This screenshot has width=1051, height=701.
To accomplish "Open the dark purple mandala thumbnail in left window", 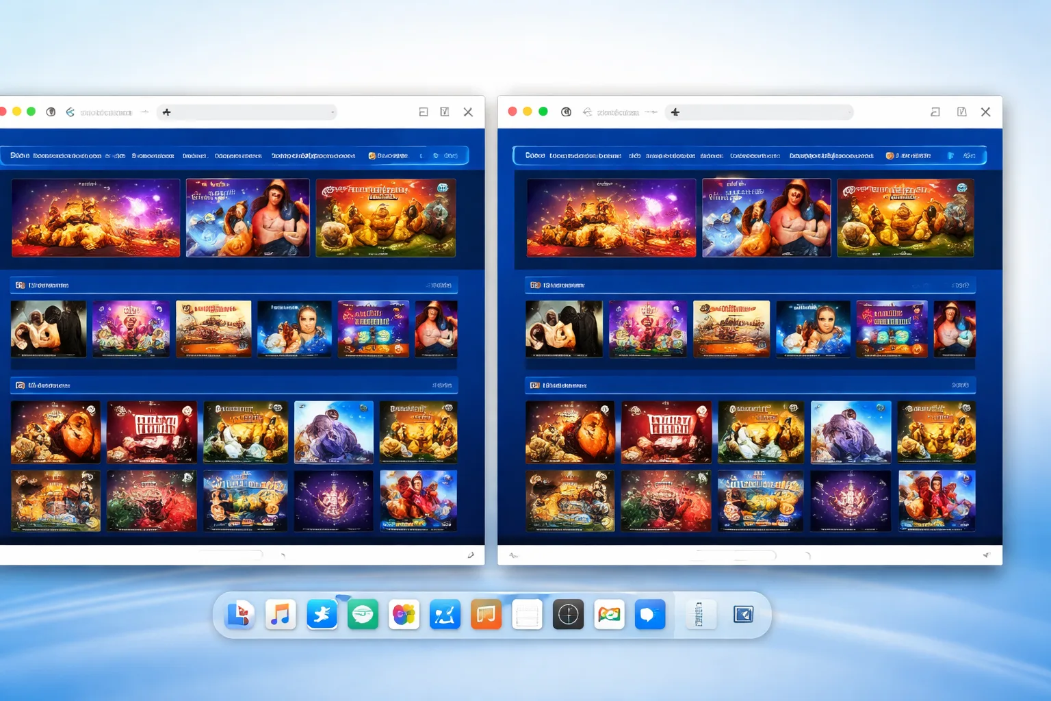I will click(334, 500).
